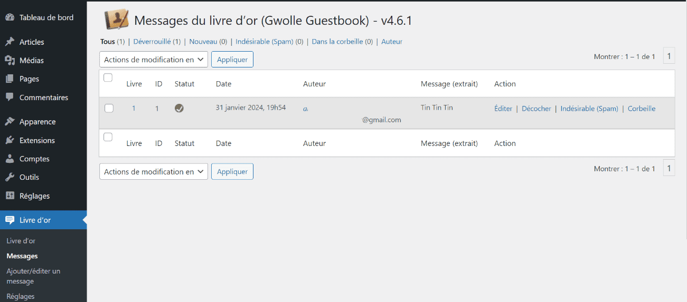Screen dimensions: 687x302
Task: Click the top Montrer : 1 – 1 de 1 text
Action: click(x=625, y=56)
